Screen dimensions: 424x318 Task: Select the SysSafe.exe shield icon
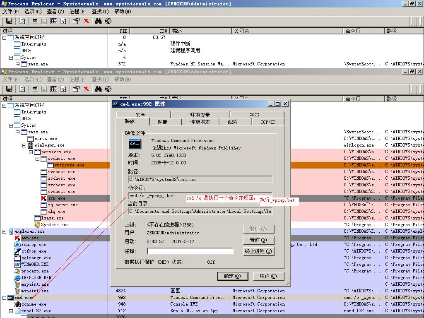[x=37, y=225]
